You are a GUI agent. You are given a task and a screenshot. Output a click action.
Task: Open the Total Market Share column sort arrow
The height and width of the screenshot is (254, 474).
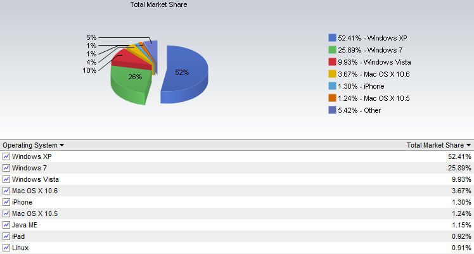[468, 146]
